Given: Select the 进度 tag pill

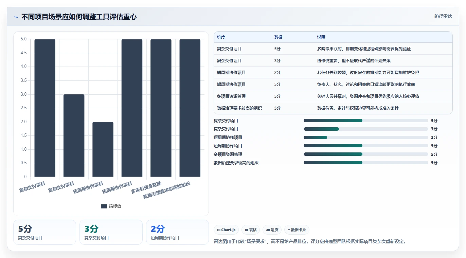Looking at the screenshot, I should (272, 230).
